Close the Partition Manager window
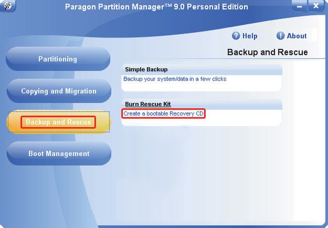 click(316, 6)
